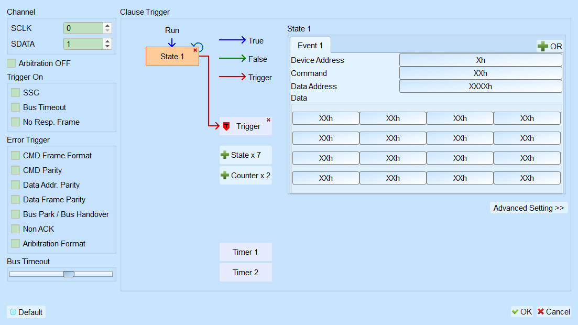Click the SDATA value field
This screenshot has width=578, height=325.
click(x=83, y=44)
